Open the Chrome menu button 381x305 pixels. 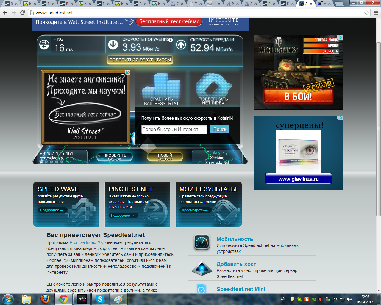[x=376, y=13]
